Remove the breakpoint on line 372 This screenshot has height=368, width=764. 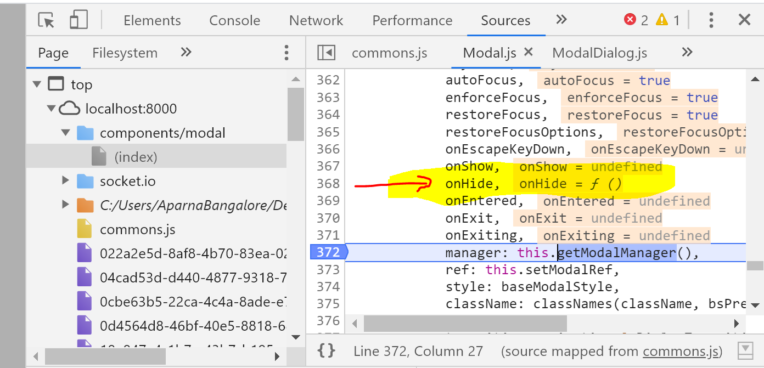coord(328,252)
